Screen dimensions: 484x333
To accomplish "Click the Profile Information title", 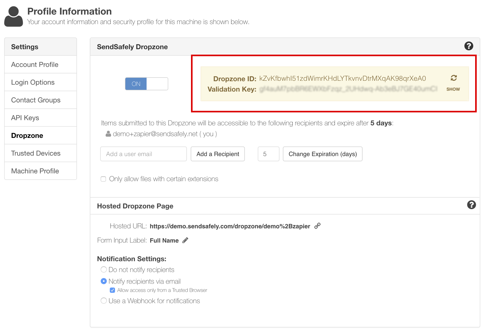I will [69, 11].
